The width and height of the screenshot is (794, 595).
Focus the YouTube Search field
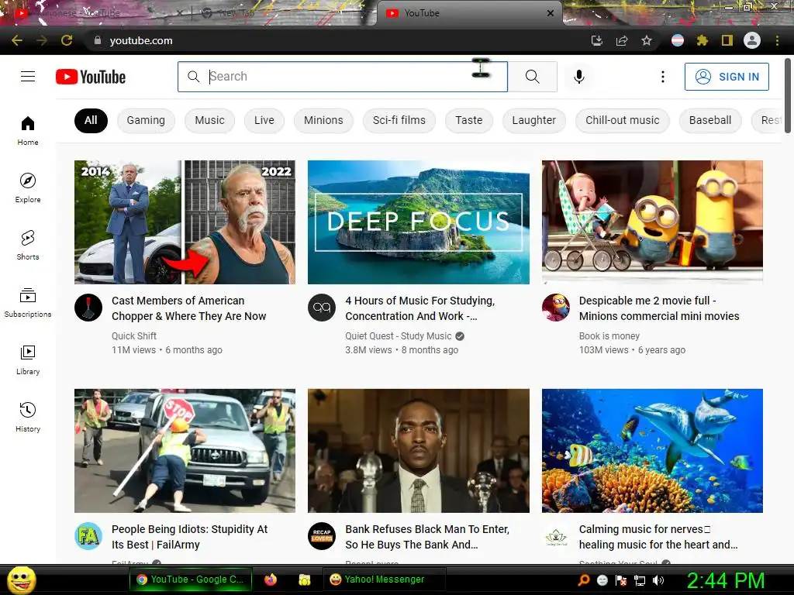[x=342, y=77]
